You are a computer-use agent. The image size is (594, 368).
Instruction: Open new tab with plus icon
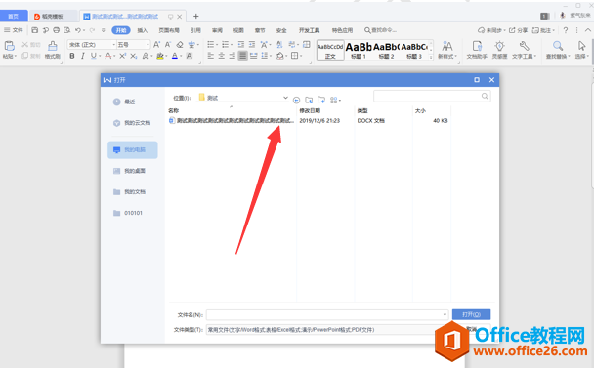pyautogui.click(x=195, y=16)
